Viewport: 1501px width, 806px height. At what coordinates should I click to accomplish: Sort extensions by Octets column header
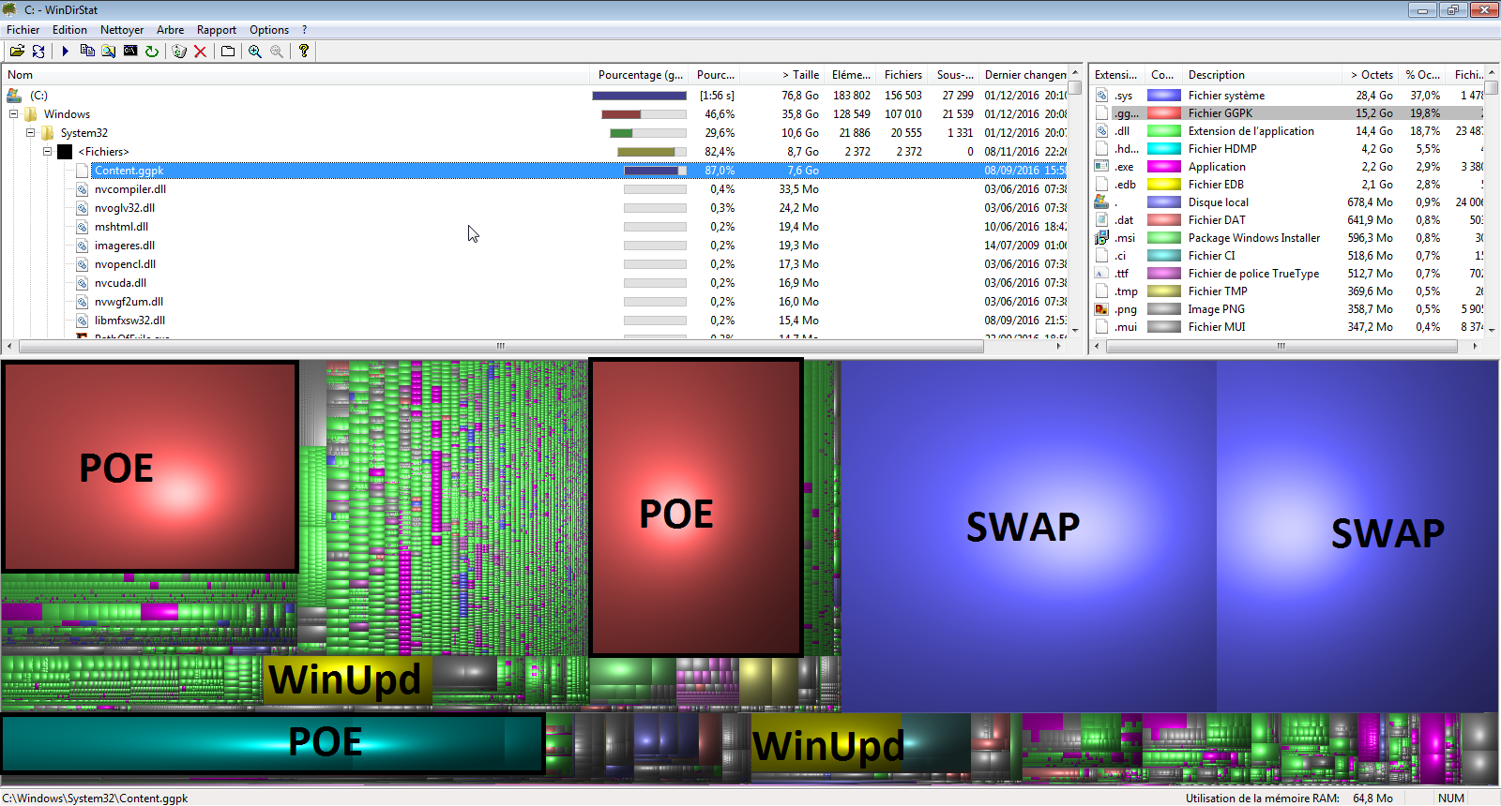click(1372, 75)
